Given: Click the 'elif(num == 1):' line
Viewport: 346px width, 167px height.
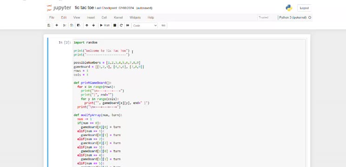Looking at the screenshot, I should (91, 131).
